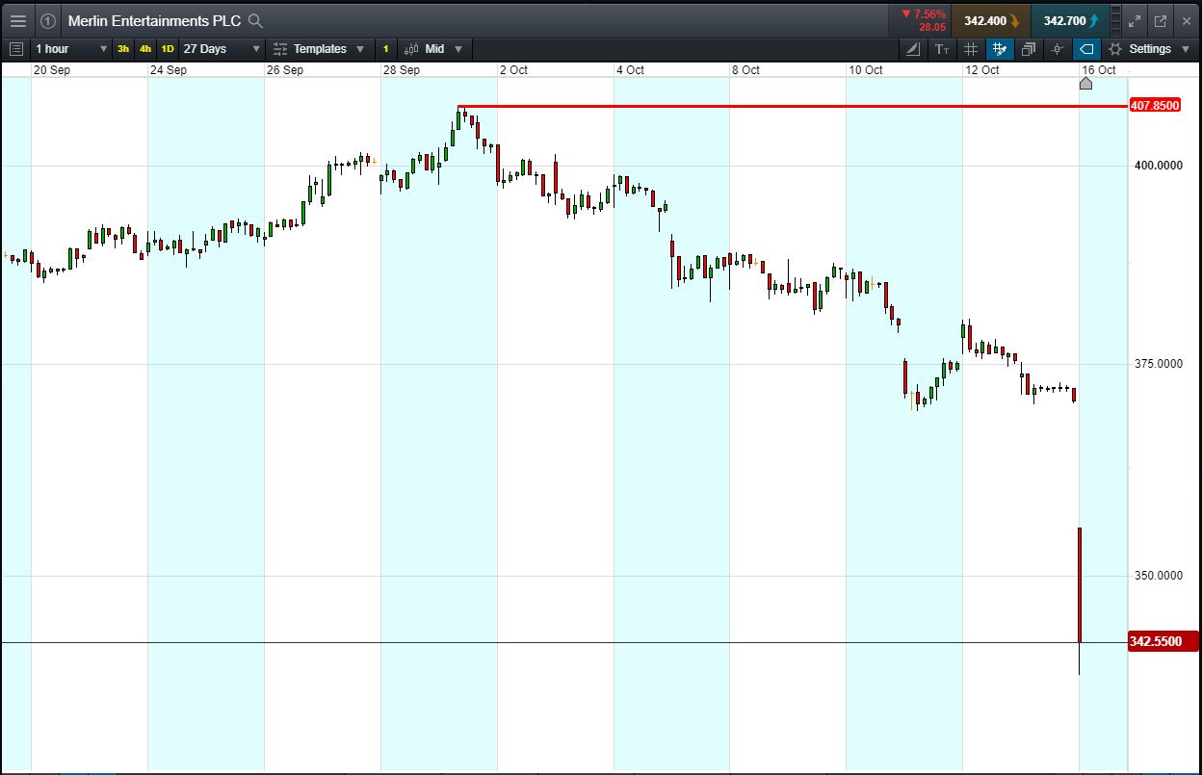This screenshot has height=775, width=1202.
Task: Pop out the chart into new window
Action: point(1161,20)
